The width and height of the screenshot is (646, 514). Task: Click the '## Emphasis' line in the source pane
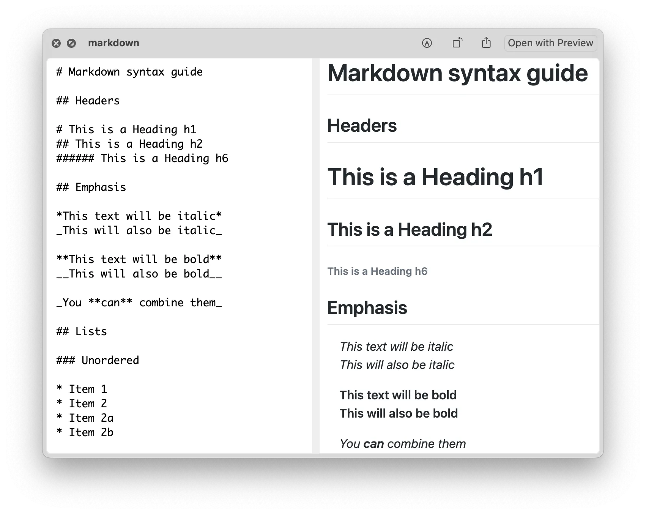(91, 187)
